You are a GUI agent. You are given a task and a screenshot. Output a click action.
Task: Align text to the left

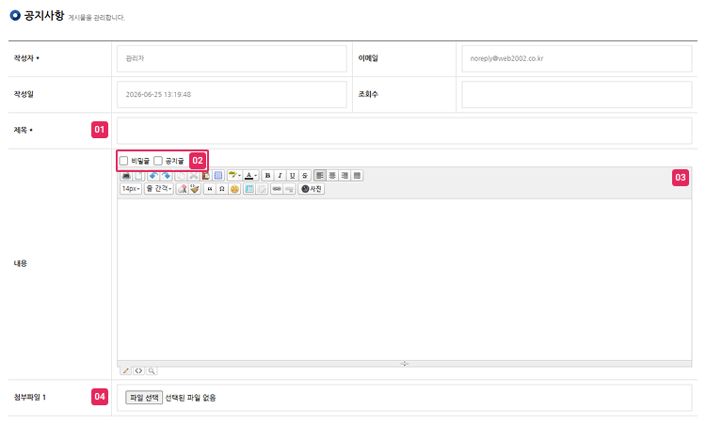(x=320, y=176)
